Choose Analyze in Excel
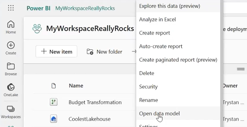Image resolution: width=247 pixels, height=127 pixels. [x=157, y=20]
